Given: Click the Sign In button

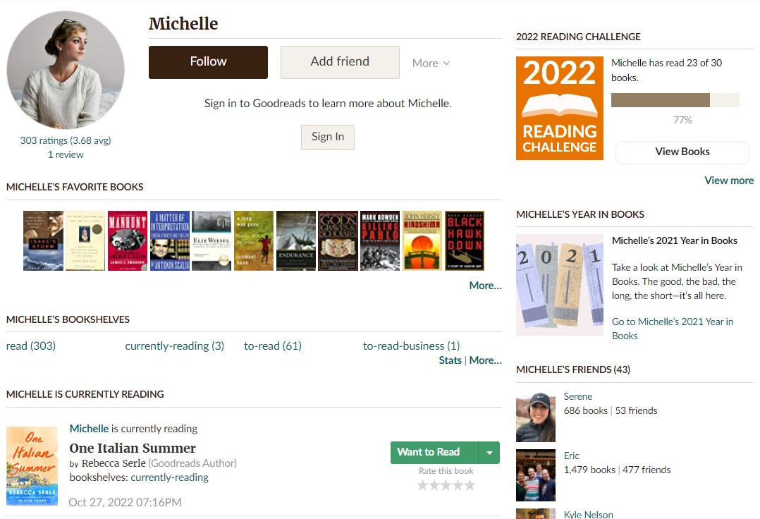Looking at the screenshot, I should 328,137.
